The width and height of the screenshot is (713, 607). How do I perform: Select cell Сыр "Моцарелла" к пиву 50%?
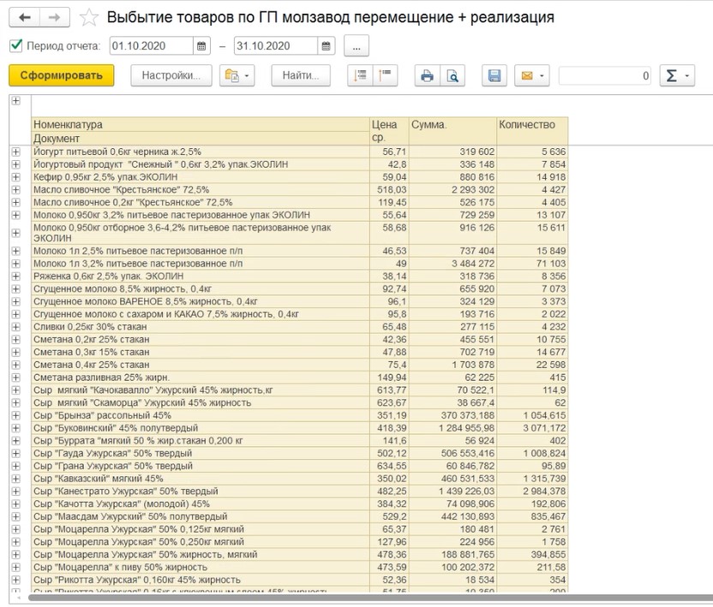click(x=201, y=568)
